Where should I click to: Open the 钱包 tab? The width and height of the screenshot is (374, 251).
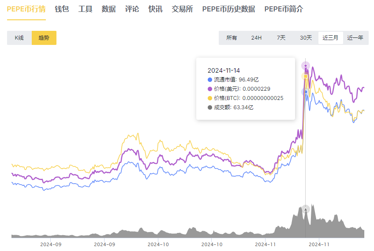coord(62,9)
